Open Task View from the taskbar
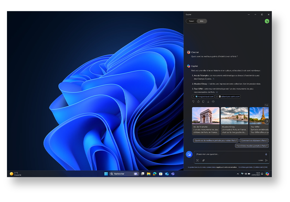 coord(142,174)
